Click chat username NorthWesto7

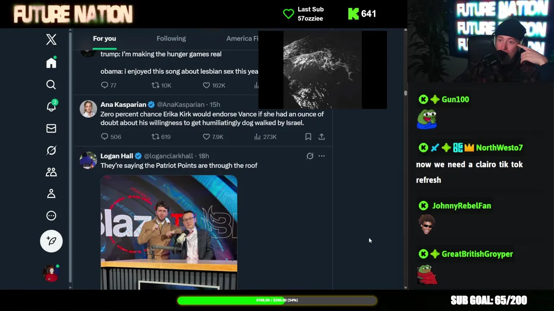click(x=499, y=148)
